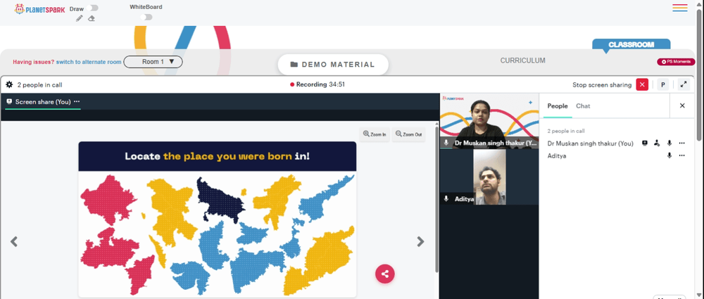Viewport: 704px width, 299px height.
Task: Click PS Moments button
Action: click(676, 61)
